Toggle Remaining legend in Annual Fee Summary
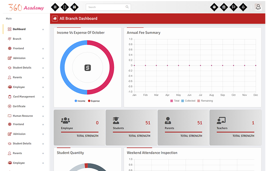The image size is (266, 171). click(205, 101)
